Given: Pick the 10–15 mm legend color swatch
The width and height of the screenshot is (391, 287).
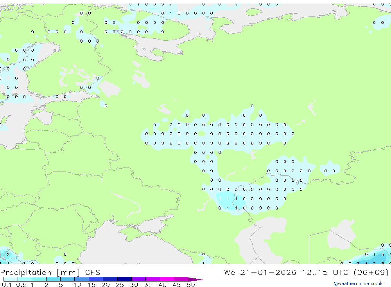Looking at the screenshot, I should (x=82, y=279).
